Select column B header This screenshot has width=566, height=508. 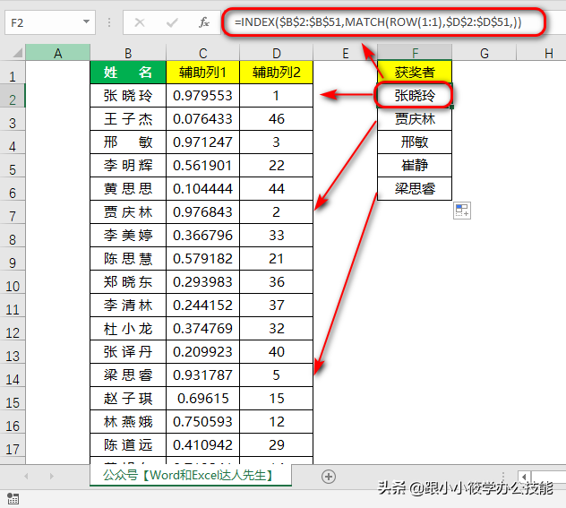[128, 53]
